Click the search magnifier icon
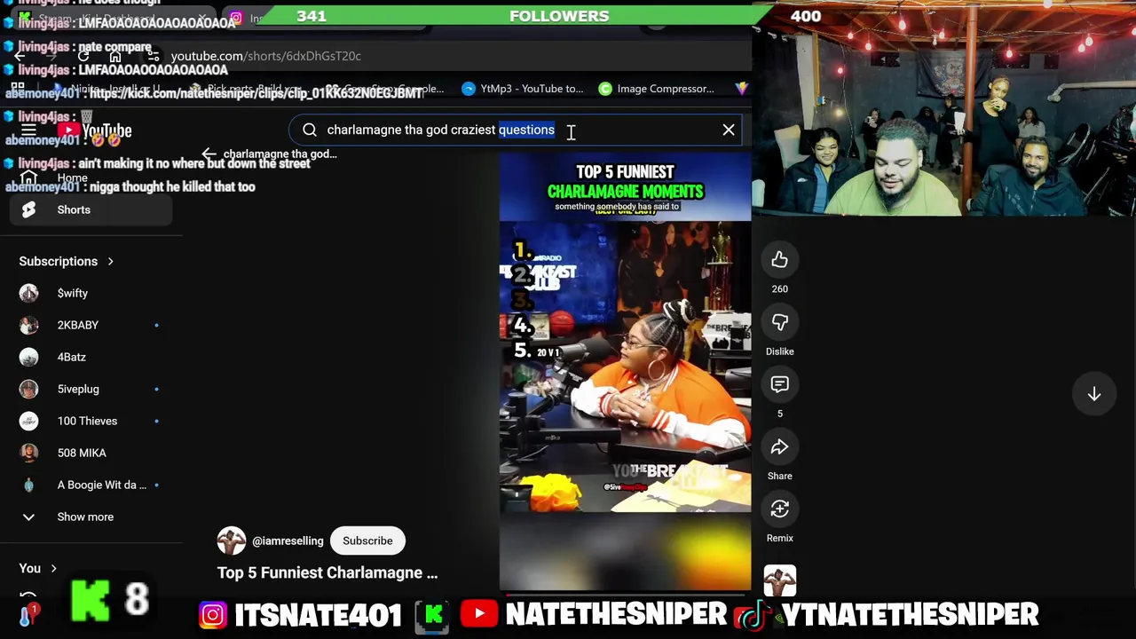 point(310,130)
